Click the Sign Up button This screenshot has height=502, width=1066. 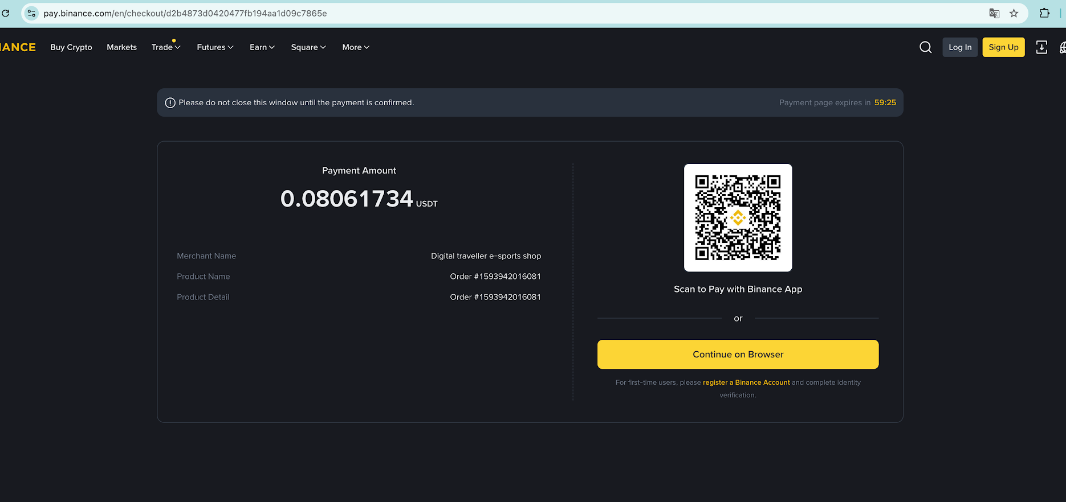[1003, 47]
